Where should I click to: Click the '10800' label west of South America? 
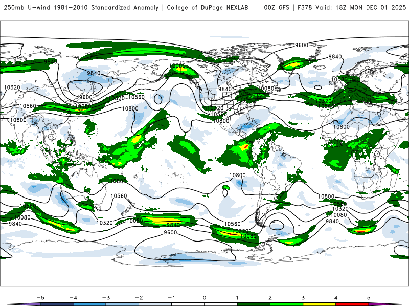(x=237, y=175)
